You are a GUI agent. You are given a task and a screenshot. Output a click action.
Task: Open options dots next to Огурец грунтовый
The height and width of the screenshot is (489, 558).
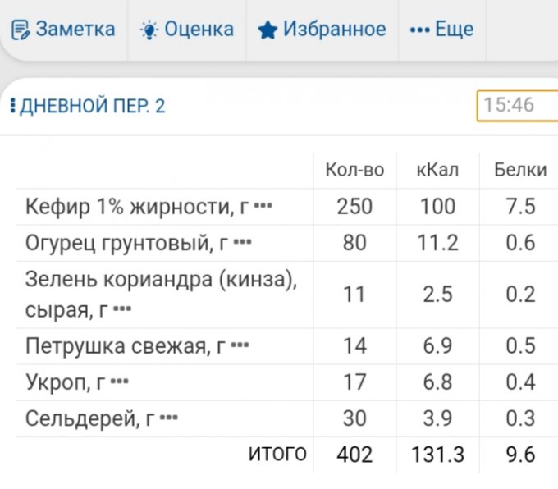[x=242, y=243]
